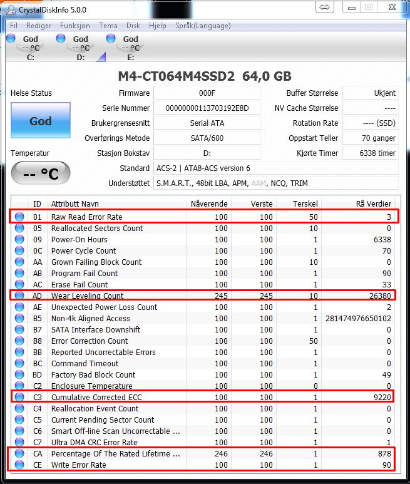
Task: Open the Funksjon menu
Action: click(x=75, y=26)
